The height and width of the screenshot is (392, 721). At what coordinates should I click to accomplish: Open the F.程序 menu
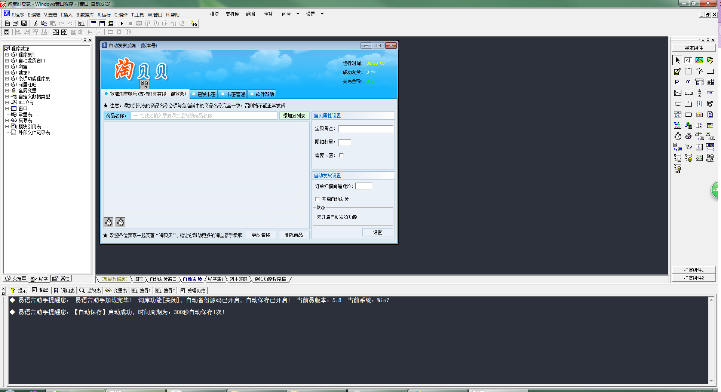pos(18,15)
